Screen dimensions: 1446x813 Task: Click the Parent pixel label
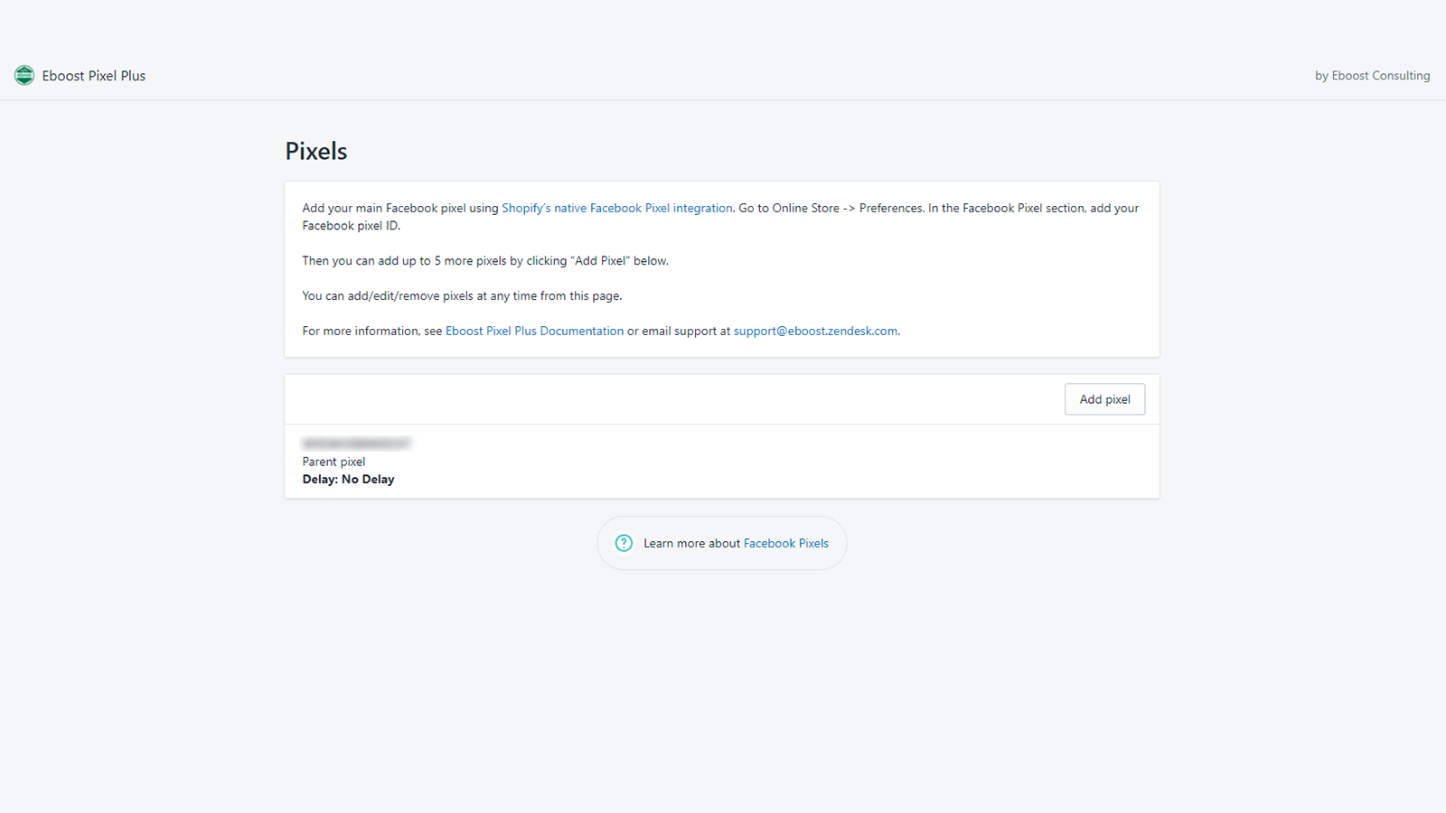(x=333, y=462)
